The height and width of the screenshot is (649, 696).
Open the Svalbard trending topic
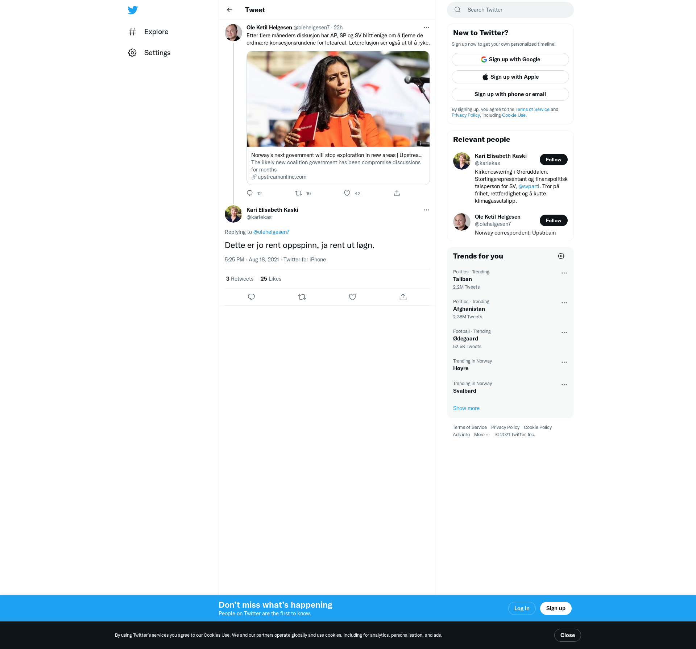point(465,391)
